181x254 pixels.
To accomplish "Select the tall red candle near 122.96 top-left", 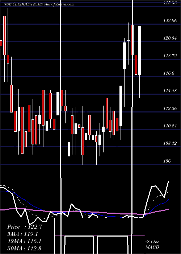I will coord(4,36).
